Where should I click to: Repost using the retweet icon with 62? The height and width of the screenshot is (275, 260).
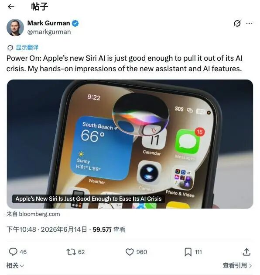pos(71,252)
